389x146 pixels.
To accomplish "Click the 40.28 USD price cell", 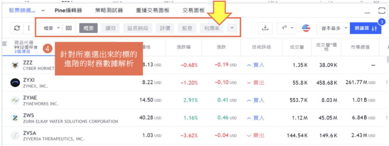I will coord(150,118).
